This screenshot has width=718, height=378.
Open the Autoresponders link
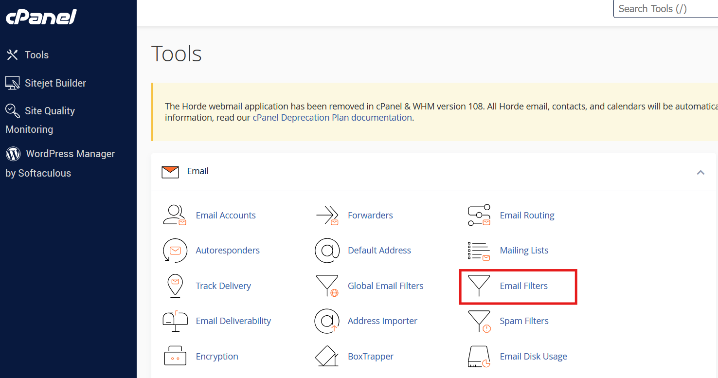tap(228, 251)
